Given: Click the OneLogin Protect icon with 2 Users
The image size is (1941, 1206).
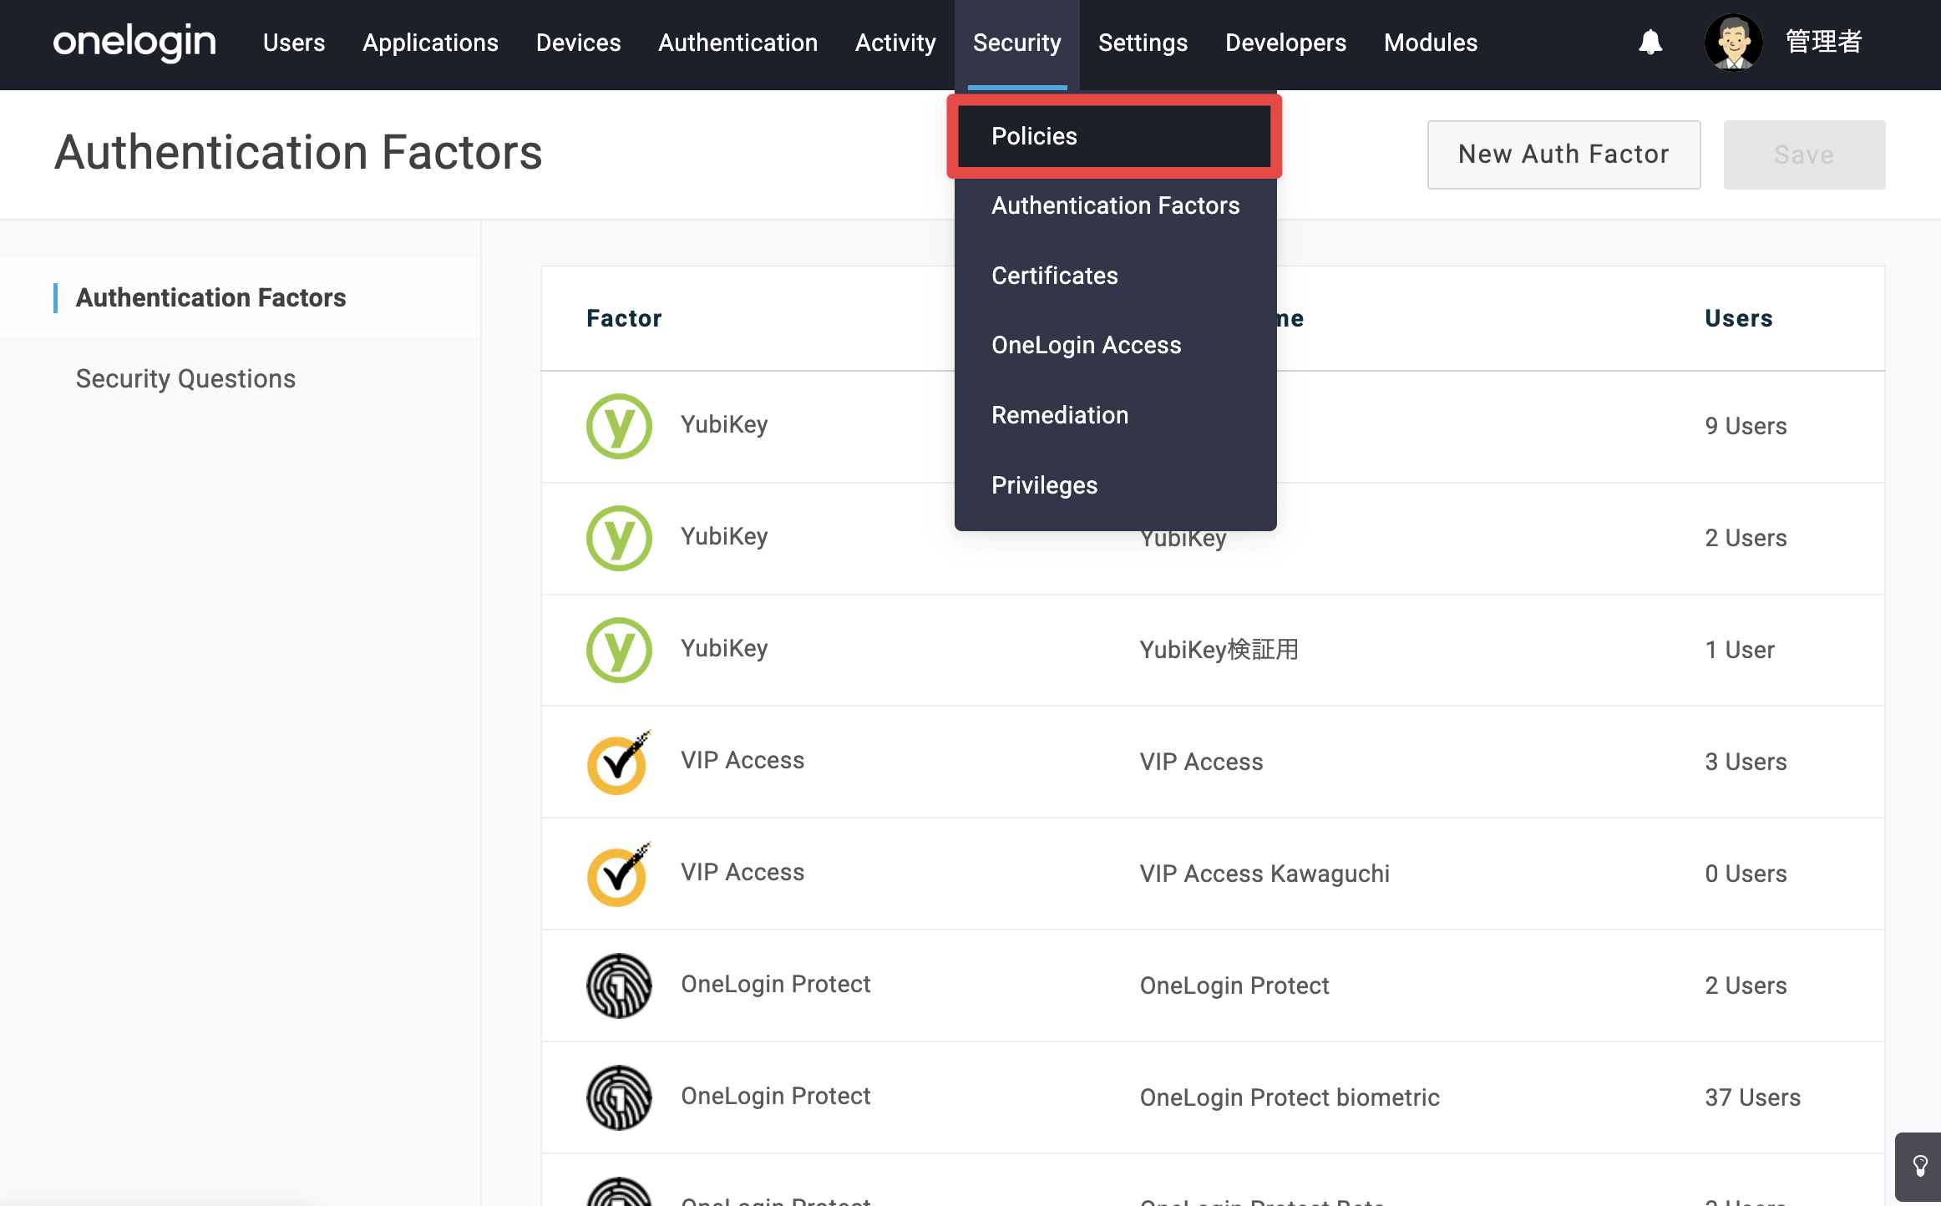Looking at the screenshot, I should (x=619, y=986).
